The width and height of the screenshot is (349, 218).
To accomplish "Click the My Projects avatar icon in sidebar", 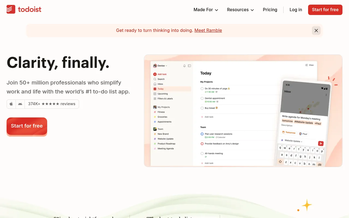I will coord(155,107).
